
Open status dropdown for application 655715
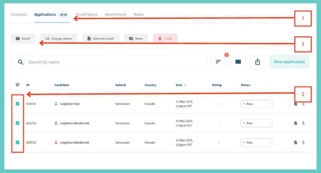coord(257,142)
